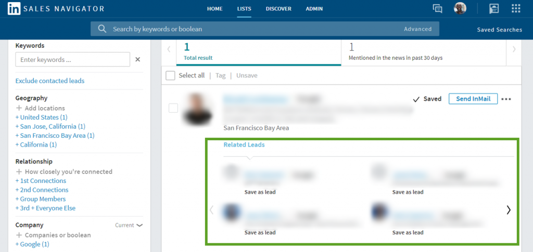Clear the keywords field with X

[x=138, y=60]
